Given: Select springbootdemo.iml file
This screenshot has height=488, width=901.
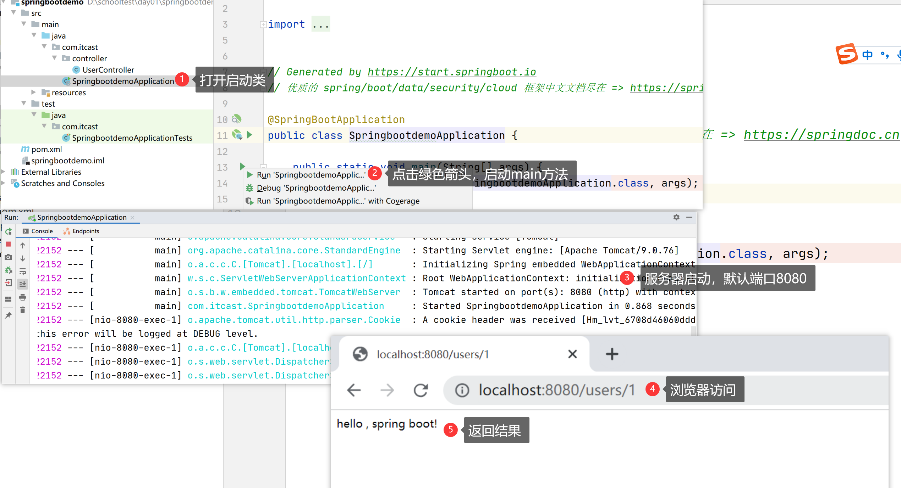Looking at the screenshot, I should click(x=64, y=161).
